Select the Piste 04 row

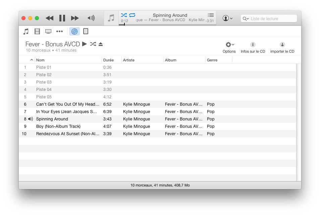click(x=157, y=90)
